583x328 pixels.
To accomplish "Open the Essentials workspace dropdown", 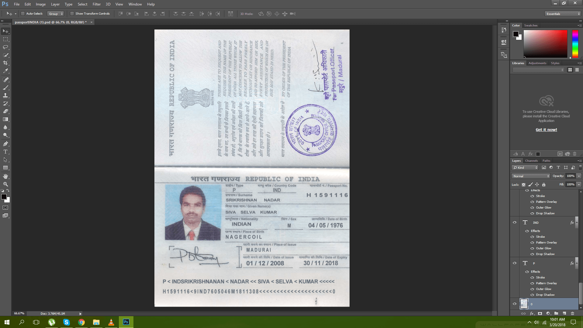I will 562,13.
